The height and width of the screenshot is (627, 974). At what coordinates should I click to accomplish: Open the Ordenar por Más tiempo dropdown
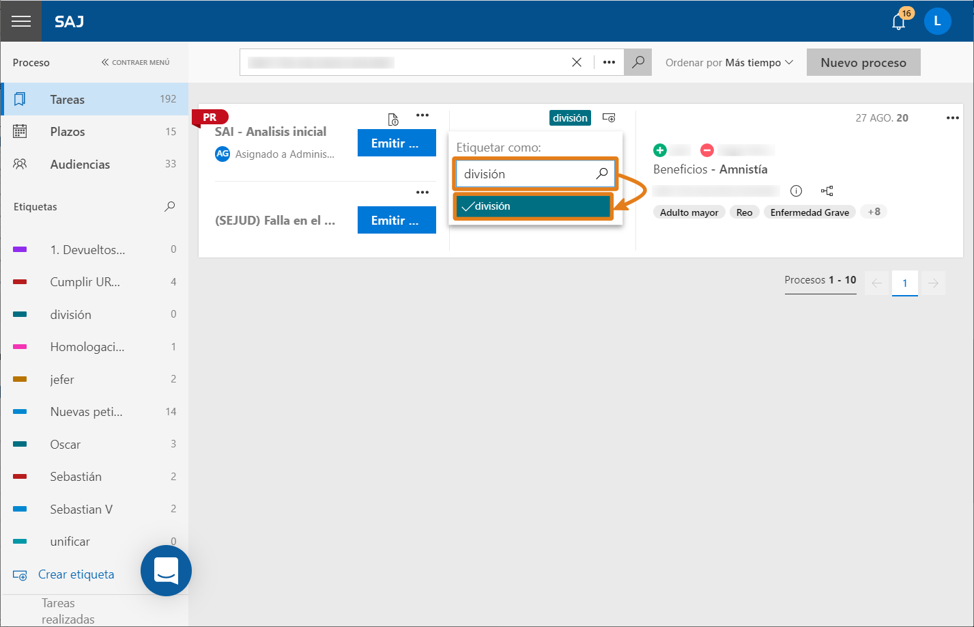pyautogui.click(x=730, y=62)
